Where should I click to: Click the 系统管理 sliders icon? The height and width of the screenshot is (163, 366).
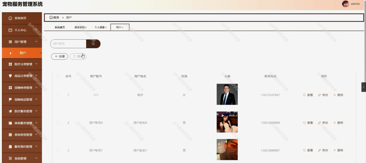10,158
